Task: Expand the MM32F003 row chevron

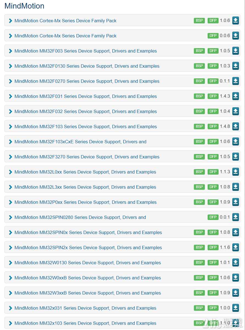Action: 10,51
